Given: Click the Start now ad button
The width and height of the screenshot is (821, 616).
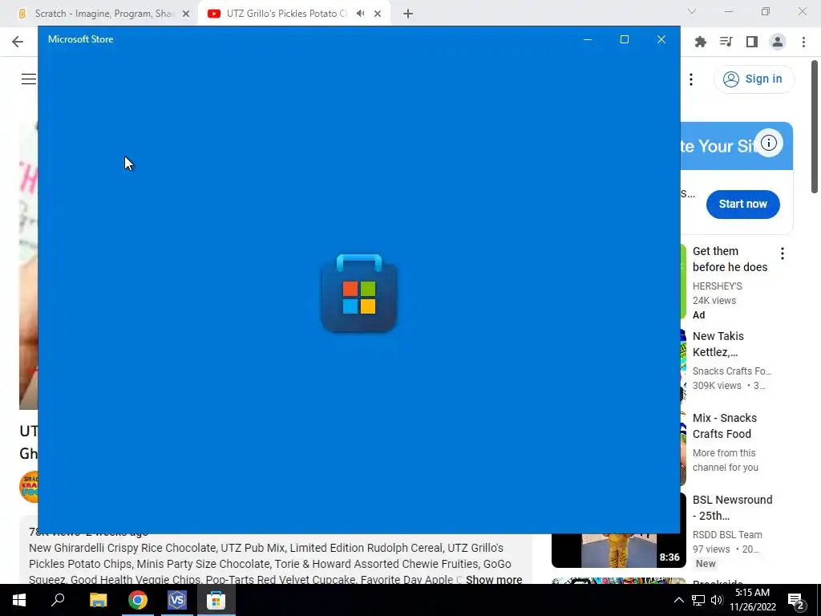Looking at the screenshot, I should 743,205.
